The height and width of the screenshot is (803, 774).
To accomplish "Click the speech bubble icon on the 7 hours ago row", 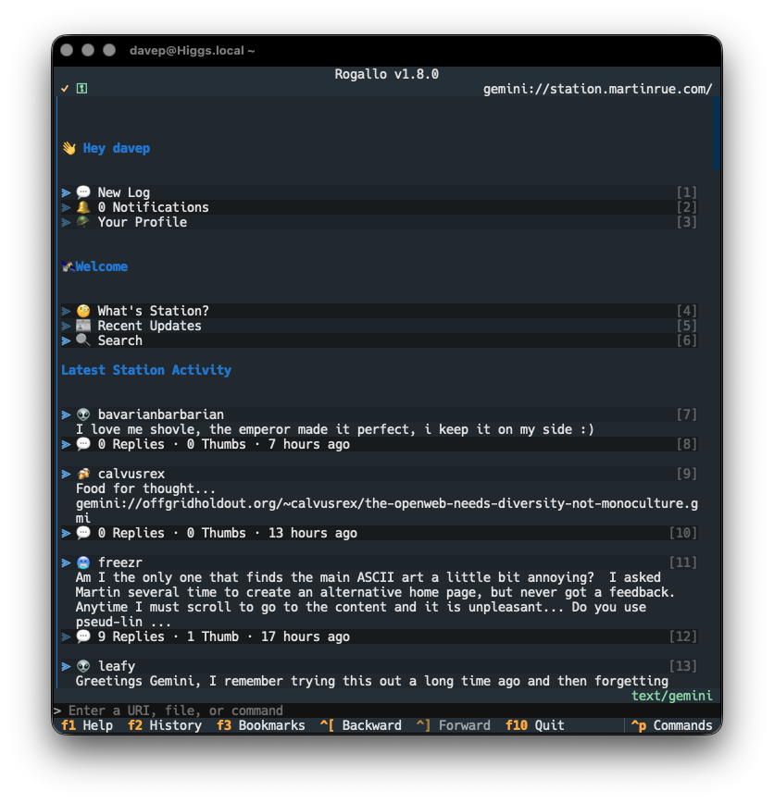I will pyautogui.click(x=83, y=444).
